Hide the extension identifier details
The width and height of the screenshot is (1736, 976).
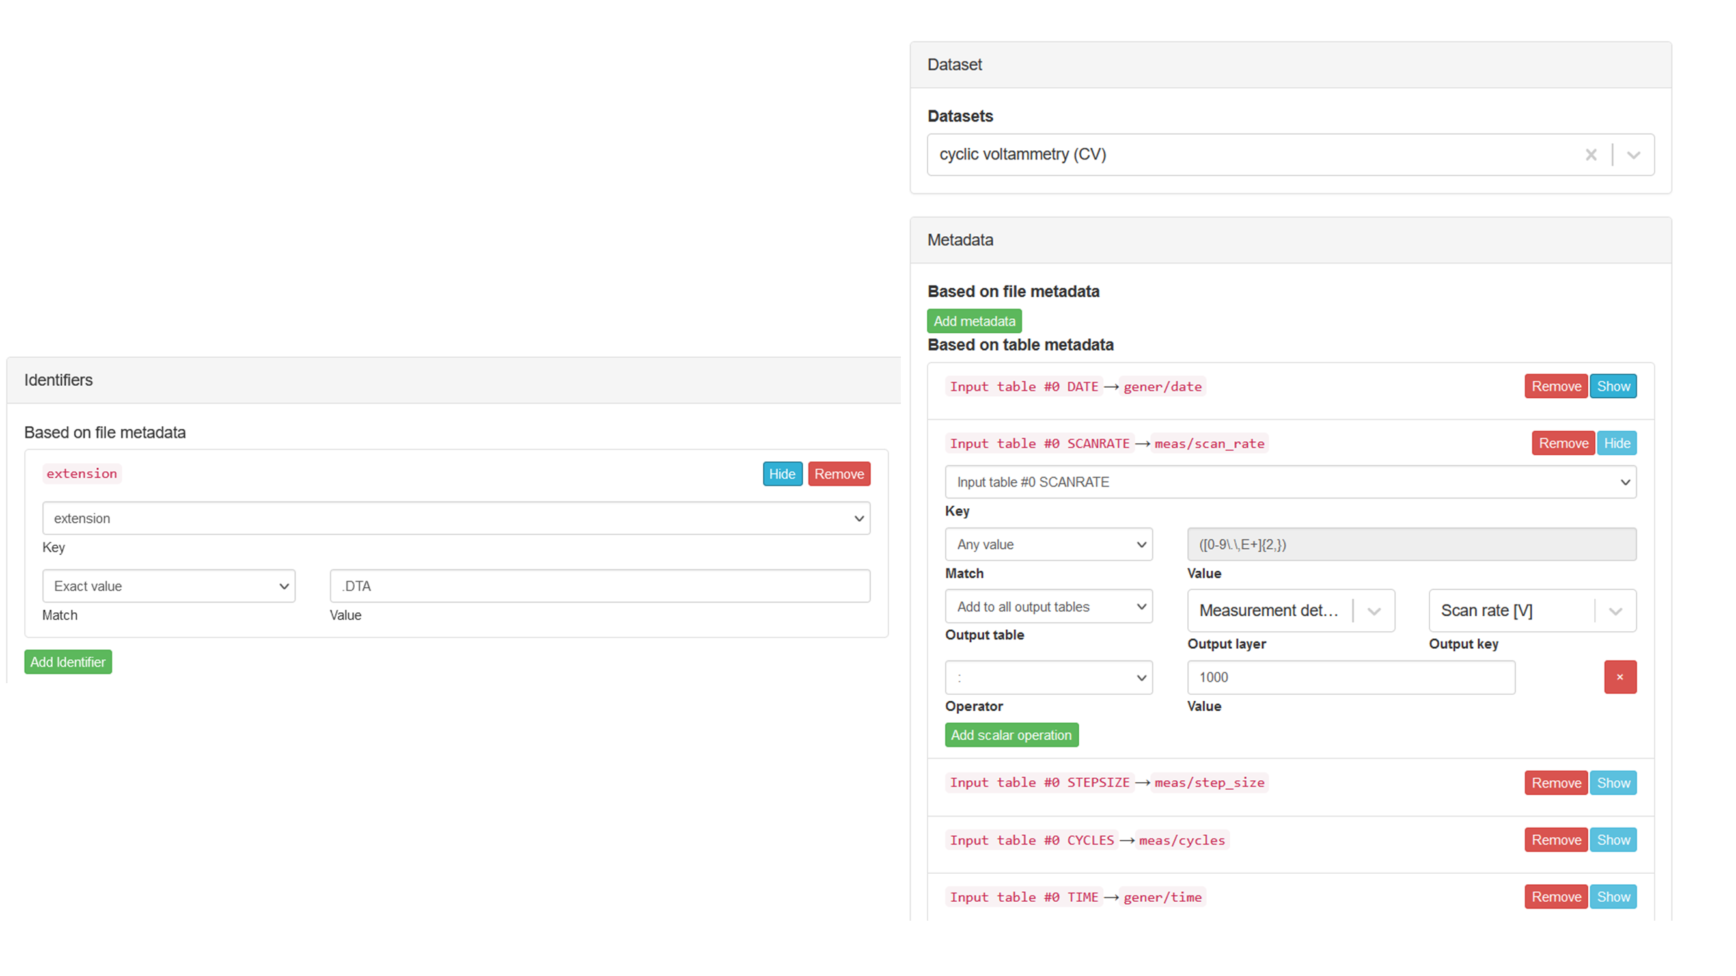(782, 474)
